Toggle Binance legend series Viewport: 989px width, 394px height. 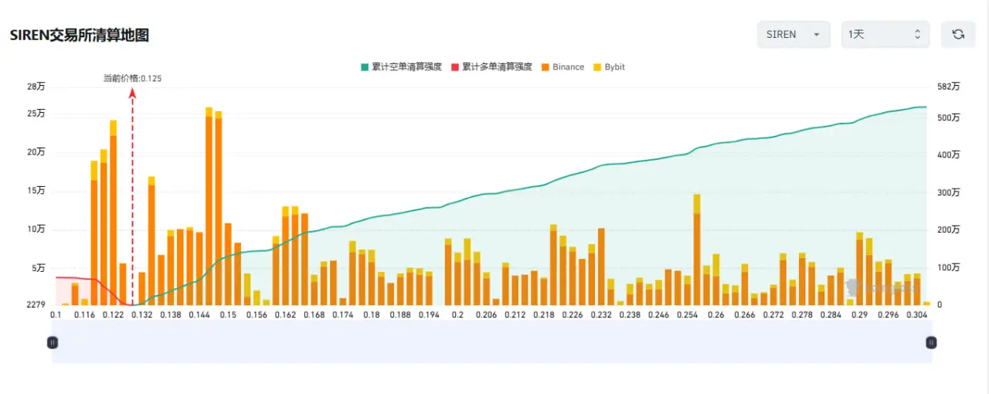pyautogui.click(x=562, y=67)
